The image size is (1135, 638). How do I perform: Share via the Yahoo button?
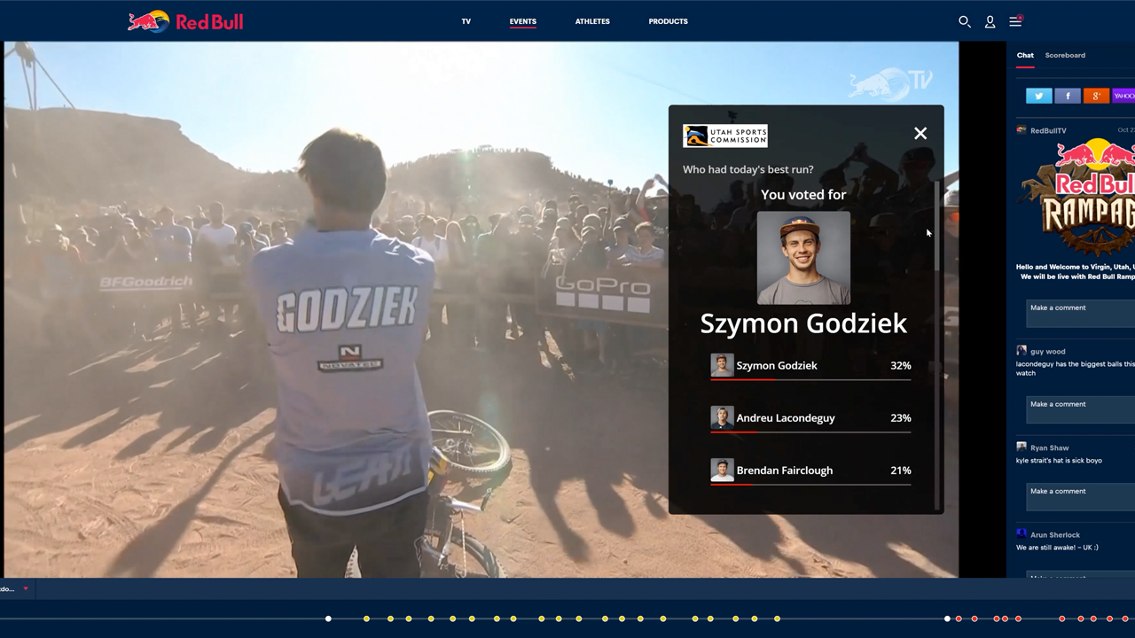1123,96
